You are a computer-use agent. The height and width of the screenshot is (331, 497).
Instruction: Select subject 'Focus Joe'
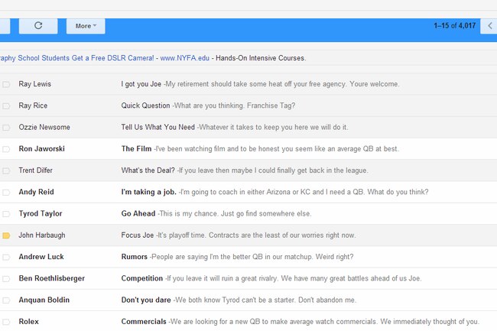137,235
